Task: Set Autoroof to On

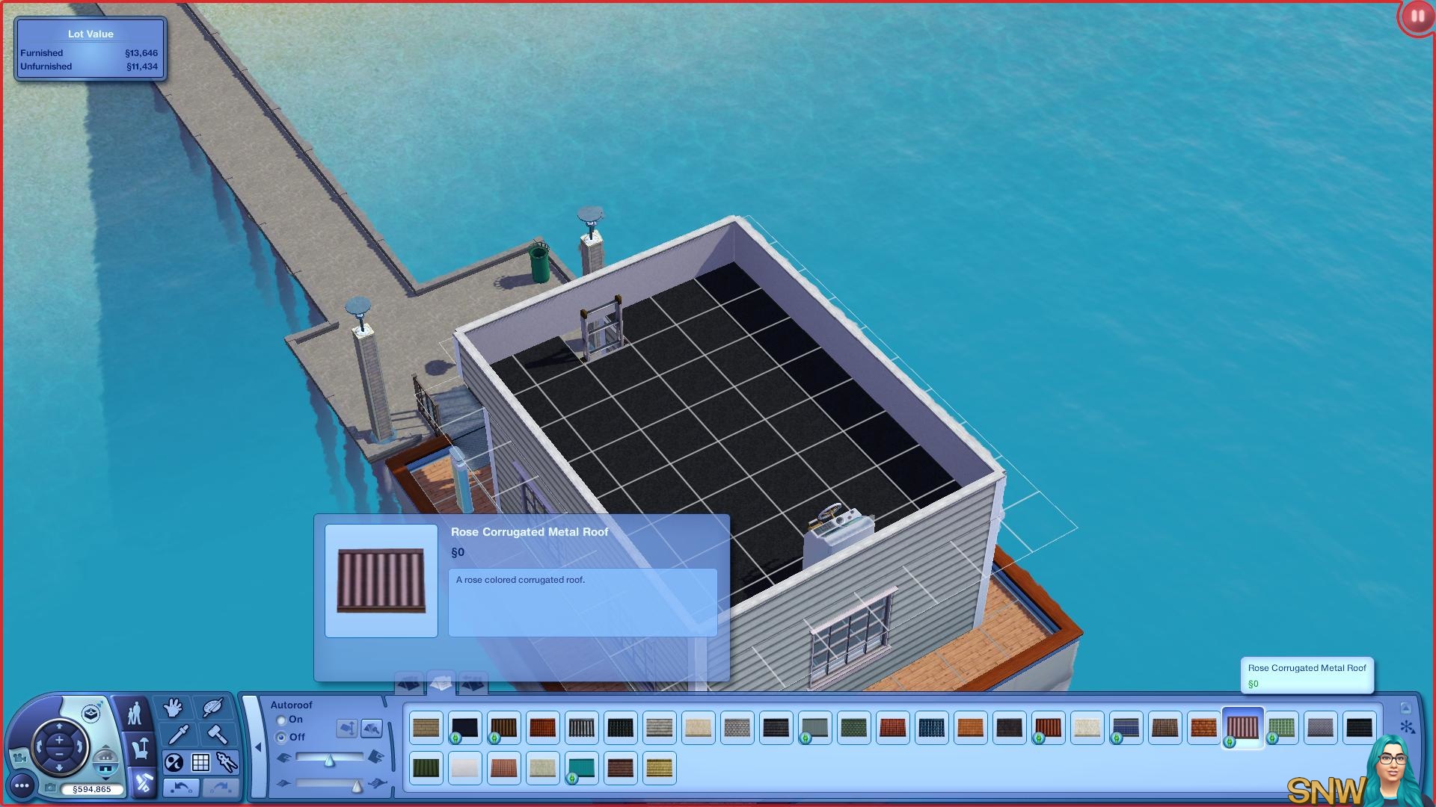Action: [281, 720]
